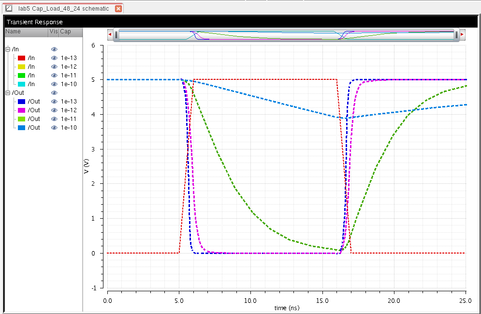This screenshot has height=314, width=481.
Task: Collapse the /In signal group
Action: (8, 49)
